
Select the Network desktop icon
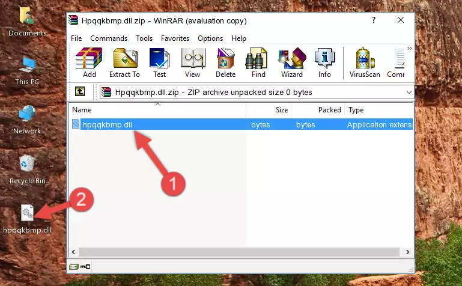click(27, 120)
